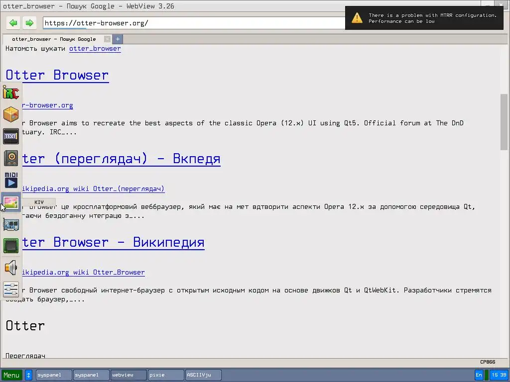Add a new tab with plus button

point(118,39)
